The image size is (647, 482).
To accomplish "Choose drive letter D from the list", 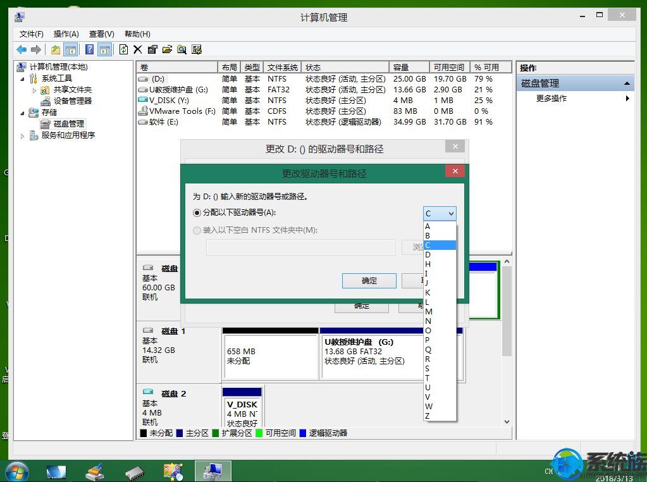I will tap(440, 255).
